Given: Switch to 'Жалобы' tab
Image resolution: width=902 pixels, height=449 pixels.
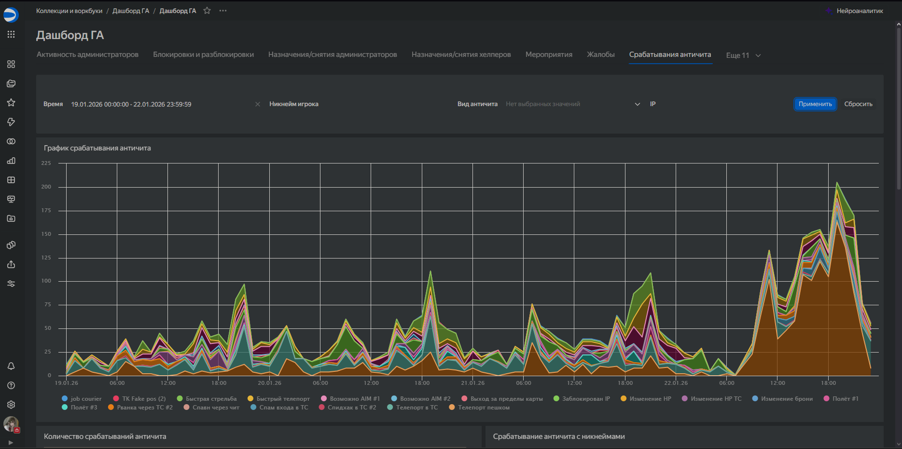Looking at the screenshot, I should [x=600, y=54].
